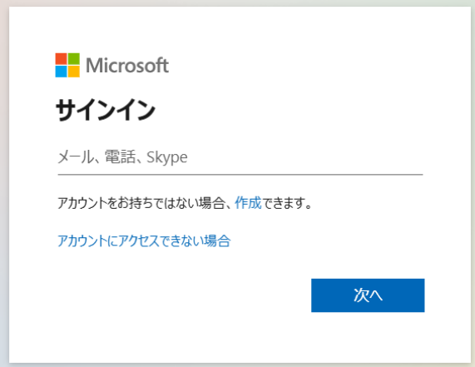Screen dimensions: 475x367
Task: Open アカウントにアクセスできない場合 link
Action: click(144, 241)
